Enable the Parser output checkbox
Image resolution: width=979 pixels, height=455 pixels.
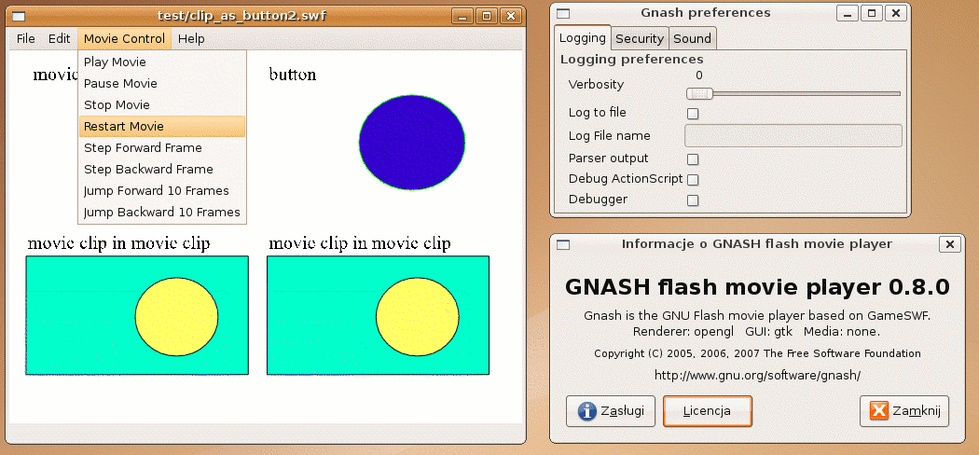pyautogui.click(x=693, y=159)
